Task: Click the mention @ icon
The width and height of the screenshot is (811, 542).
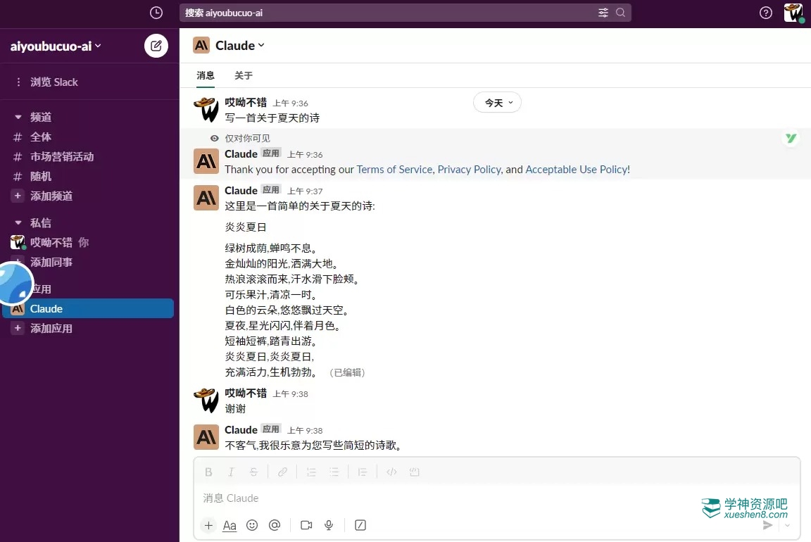Action: (275, 525)
